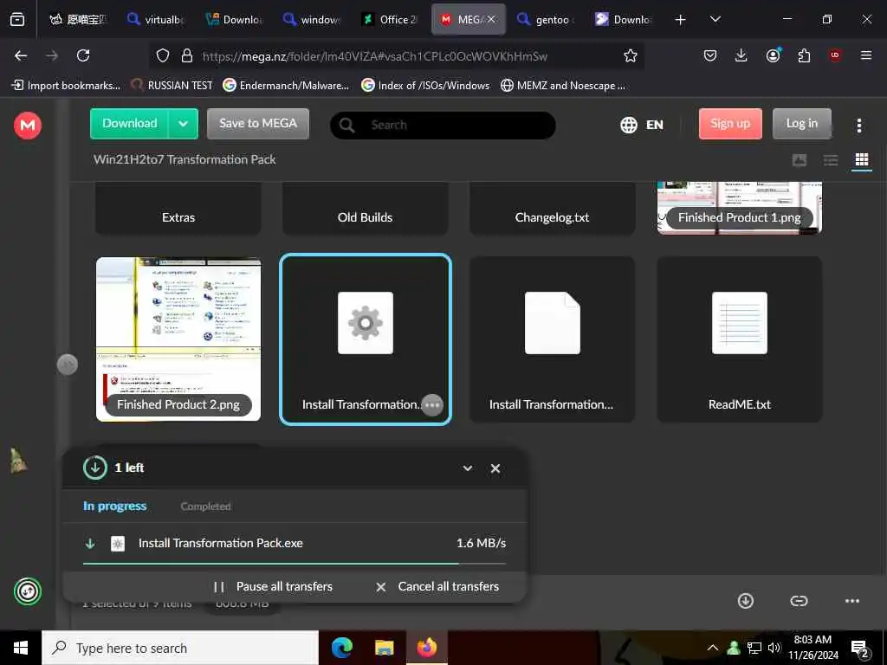Screen dimensions: 887x665
Task: Open more actions dots in bottom bar
Action: (852, 601)
